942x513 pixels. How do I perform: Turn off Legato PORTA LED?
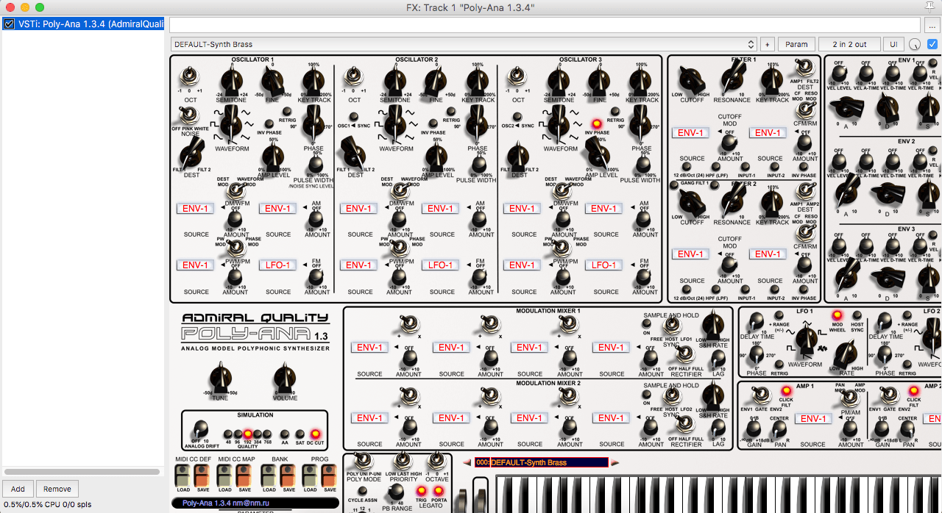(440, 489)
